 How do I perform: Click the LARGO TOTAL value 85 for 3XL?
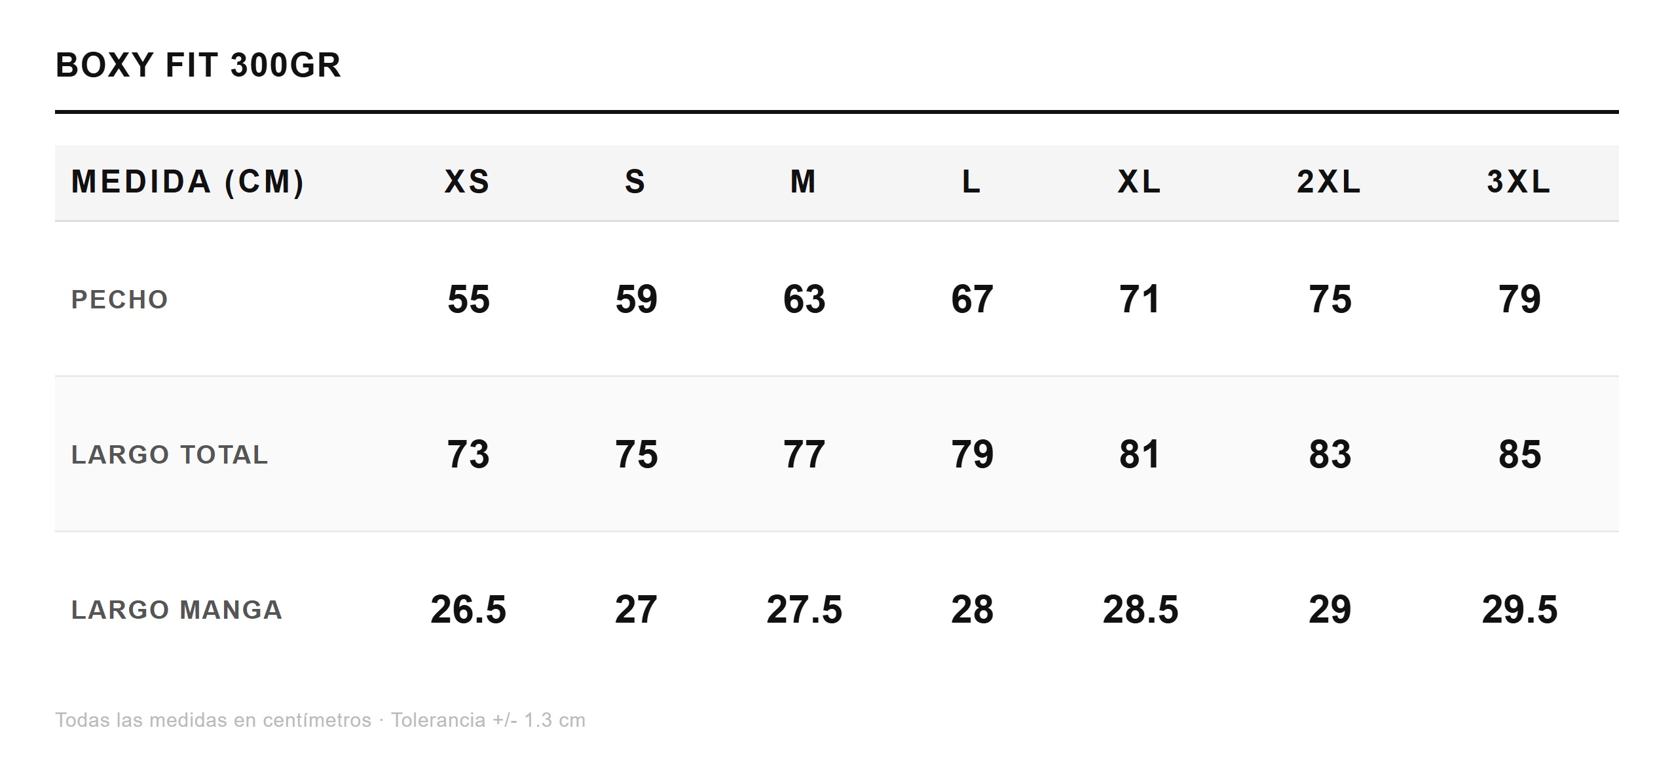(1519, 454)
